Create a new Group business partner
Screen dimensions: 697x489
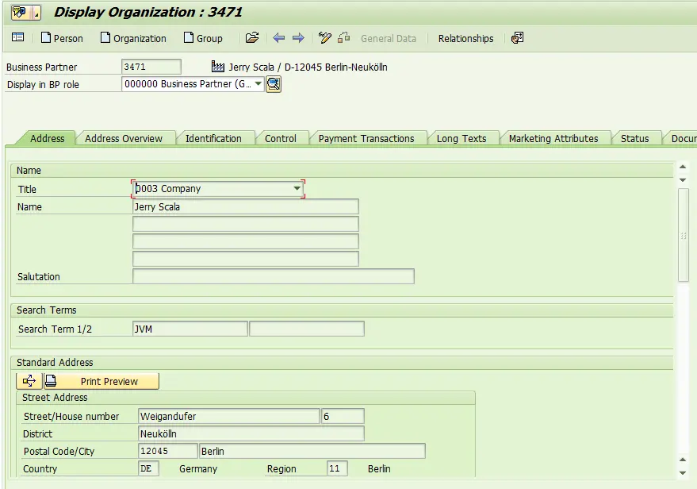point(203,38)
